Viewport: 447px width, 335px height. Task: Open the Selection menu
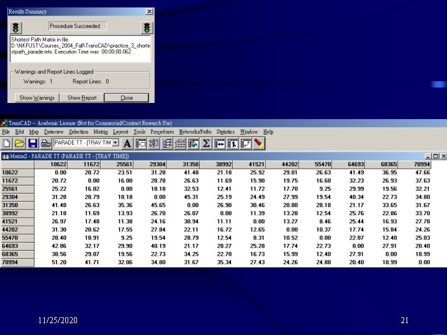pyautogui.click(x=78, y=132)
